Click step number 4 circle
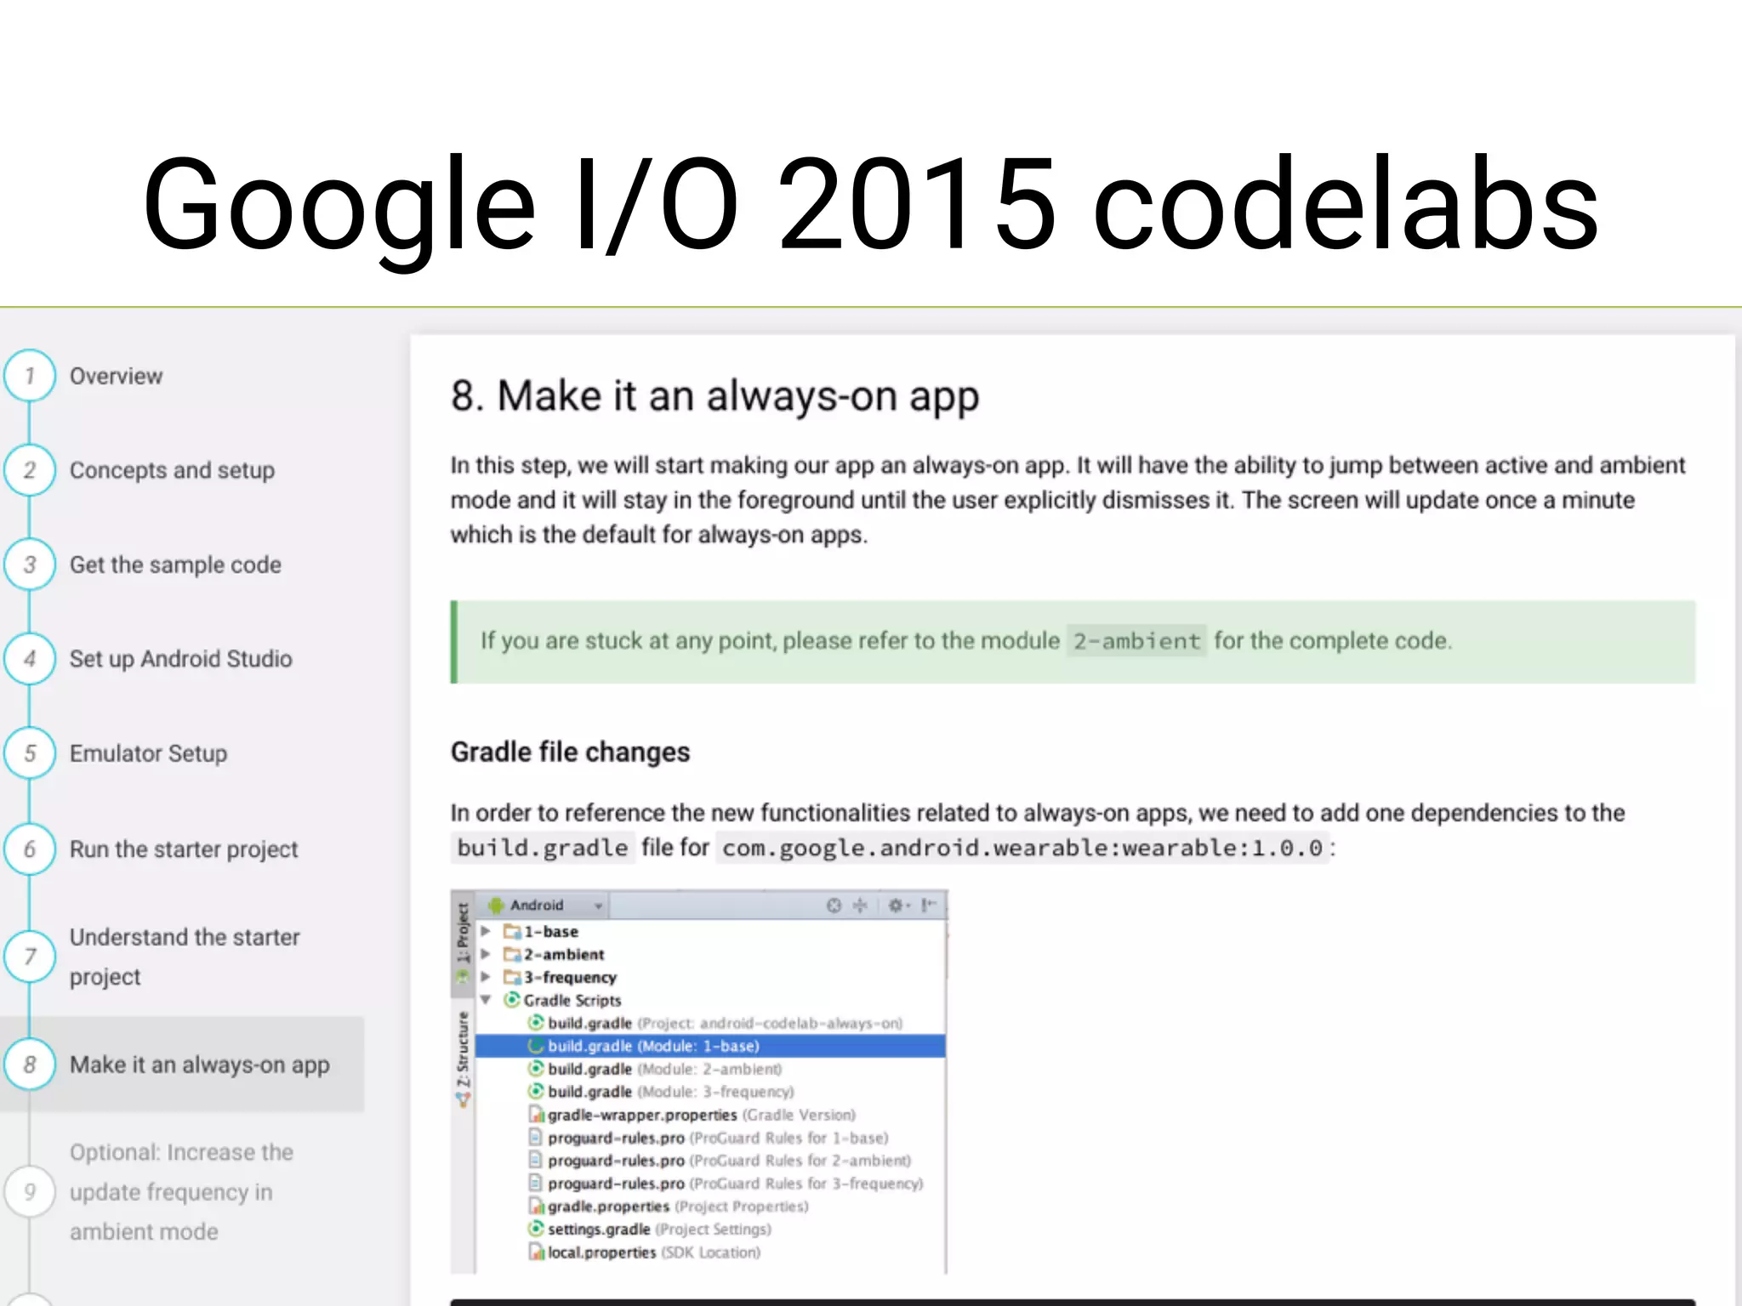 click(30, 658)
